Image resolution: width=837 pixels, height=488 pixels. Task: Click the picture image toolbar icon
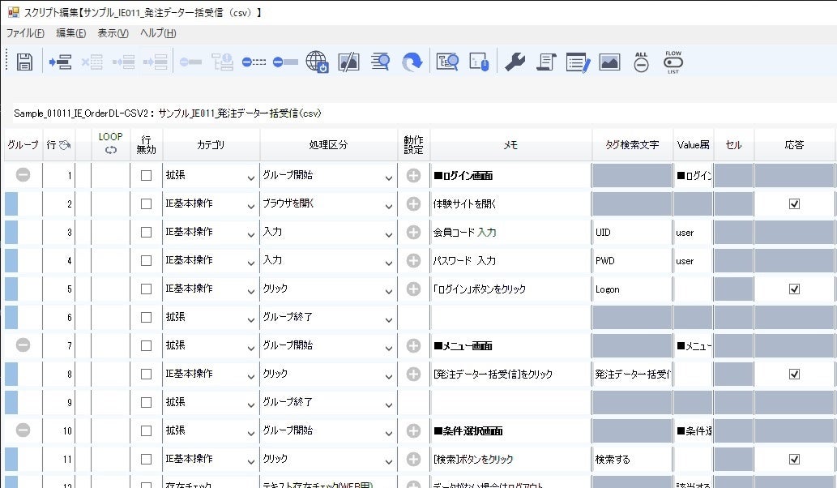click(x=609, y=62)
